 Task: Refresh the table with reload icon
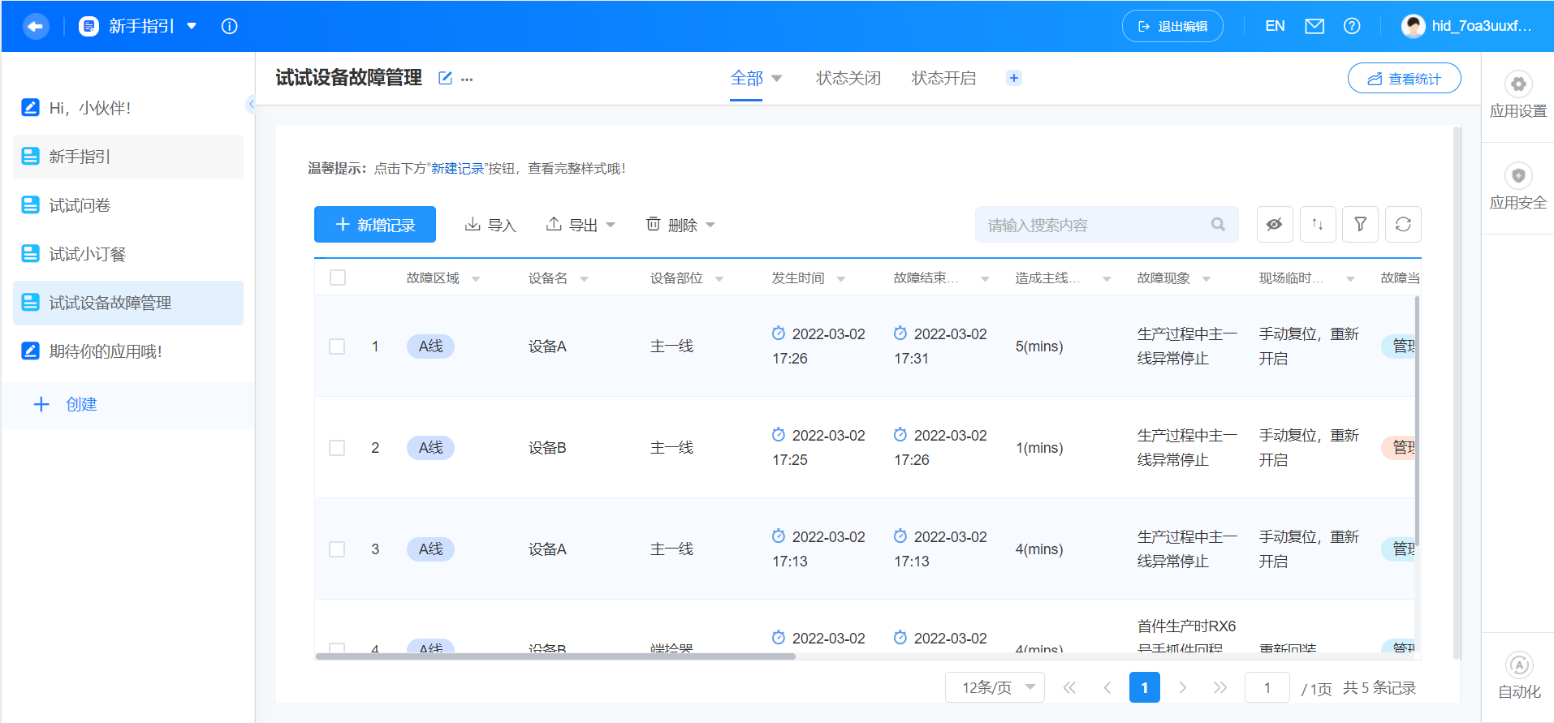tap(1403, 225)
